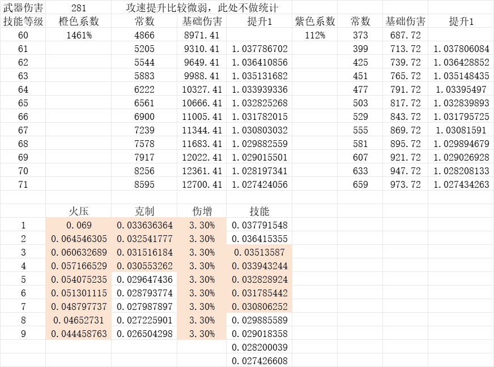Click highlighted cell 0.069
The height and width of the screenshot is (367, 494).
click(78, 225)
